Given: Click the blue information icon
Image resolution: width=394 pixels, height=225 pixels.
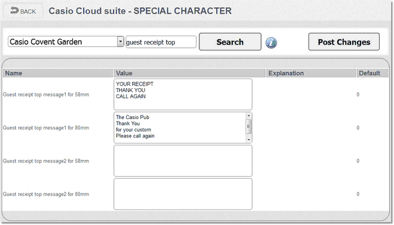Looking at the screenshot, I should tap(271, 43).
